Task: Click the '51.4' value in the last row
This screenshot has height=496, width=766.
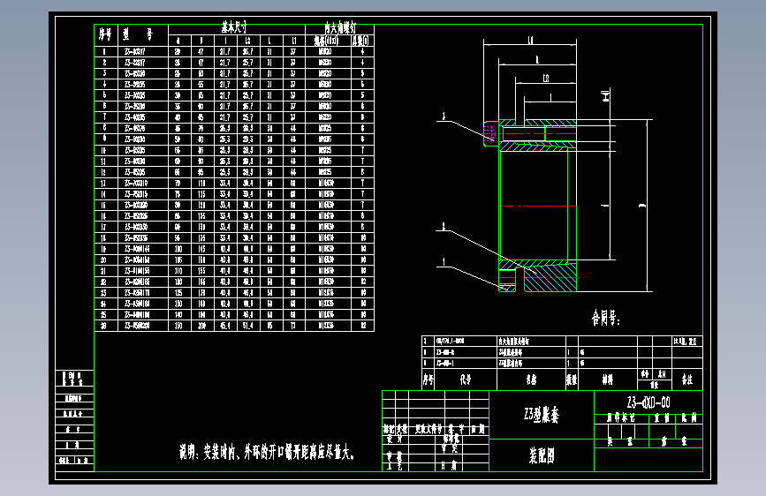Action: click(x=247, y=326)
